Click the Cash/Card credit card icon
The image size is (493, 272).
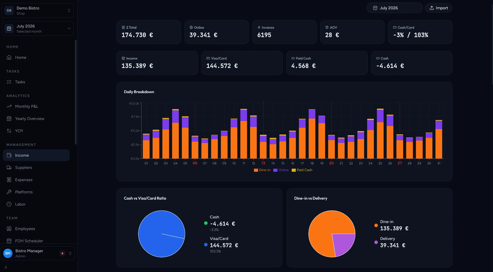tap(395, 27)
